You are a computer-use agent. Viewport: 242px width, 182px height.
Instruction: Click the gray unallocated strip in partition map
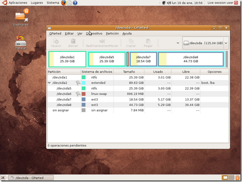coord(226,59)
